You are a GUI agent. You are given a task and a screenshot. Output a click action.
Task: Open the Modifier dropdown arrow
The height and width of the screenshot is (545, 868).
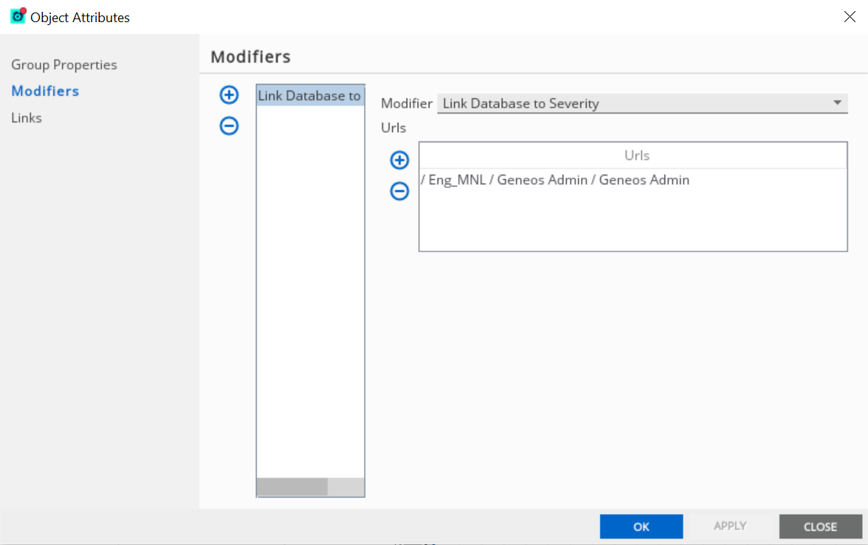coord(837,103)
